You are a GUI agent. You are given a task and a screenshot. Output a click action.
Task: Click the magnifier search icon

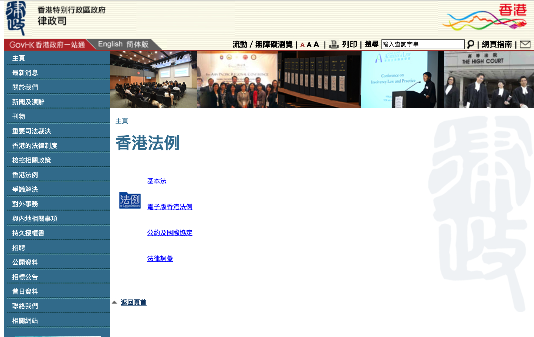[471, 44]
